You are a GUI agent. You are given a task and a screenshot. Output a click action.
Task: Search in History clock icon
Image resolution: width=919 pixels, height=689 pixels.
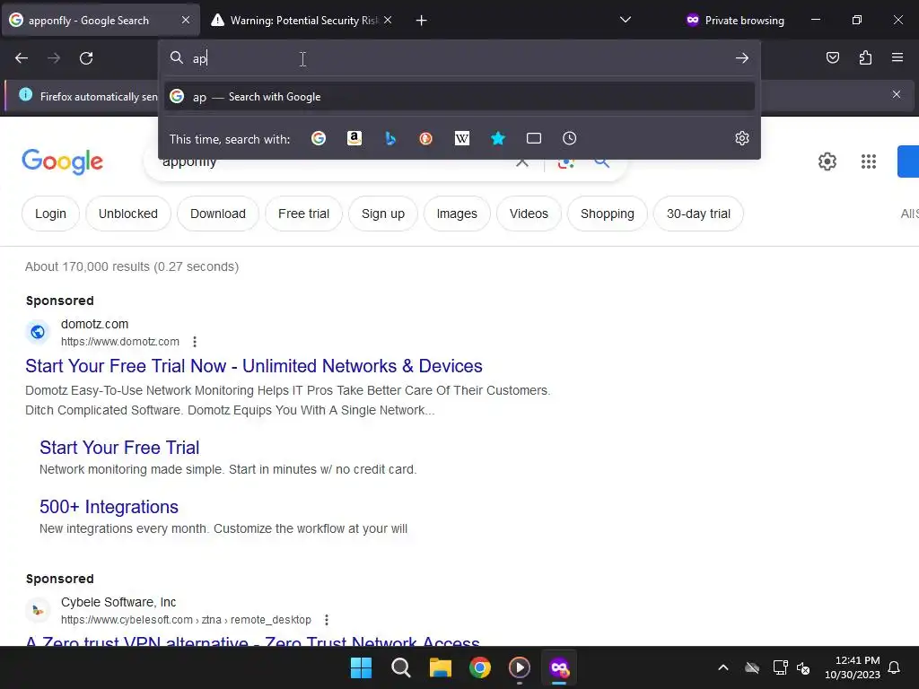tap(569, 138)
